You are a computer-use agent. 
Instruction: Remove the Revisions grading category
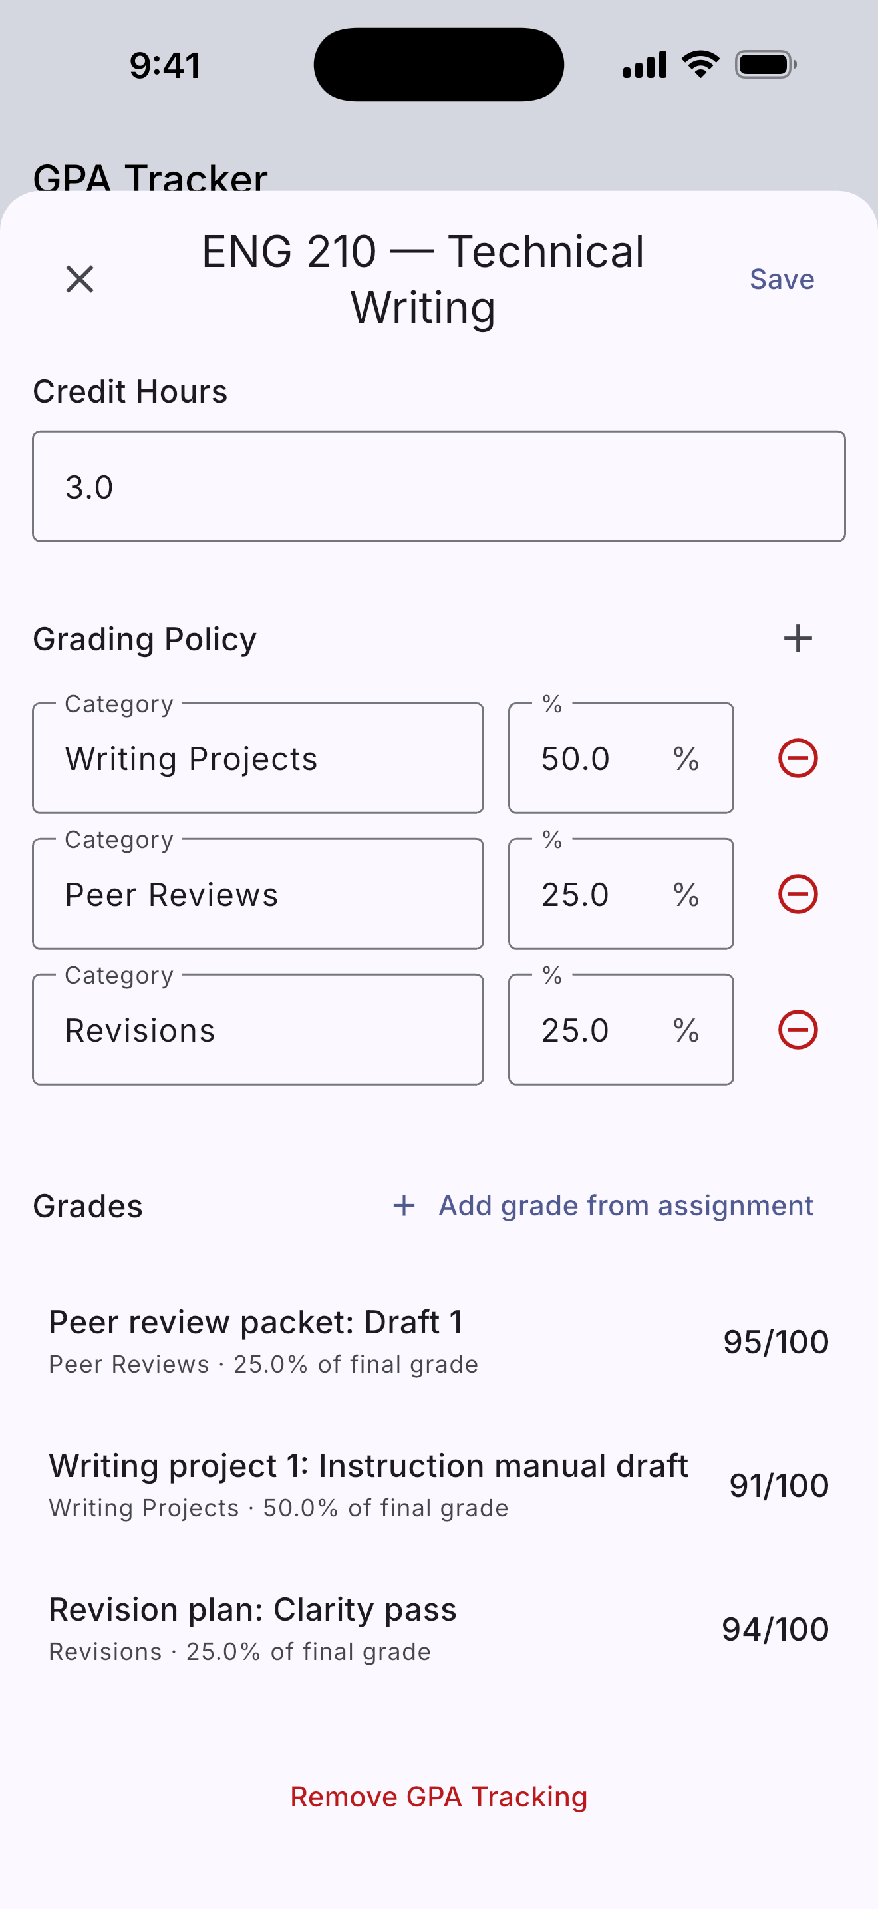pos(798,1029)
